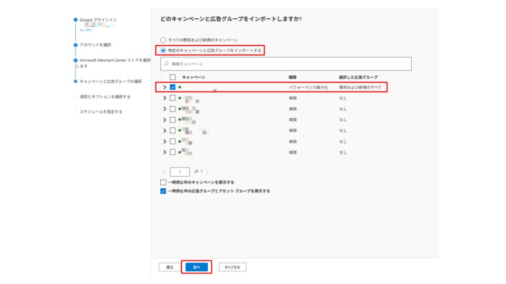Uncheck 一時停止中の広告グループとアセットグループを表示する

pos(163,191)
